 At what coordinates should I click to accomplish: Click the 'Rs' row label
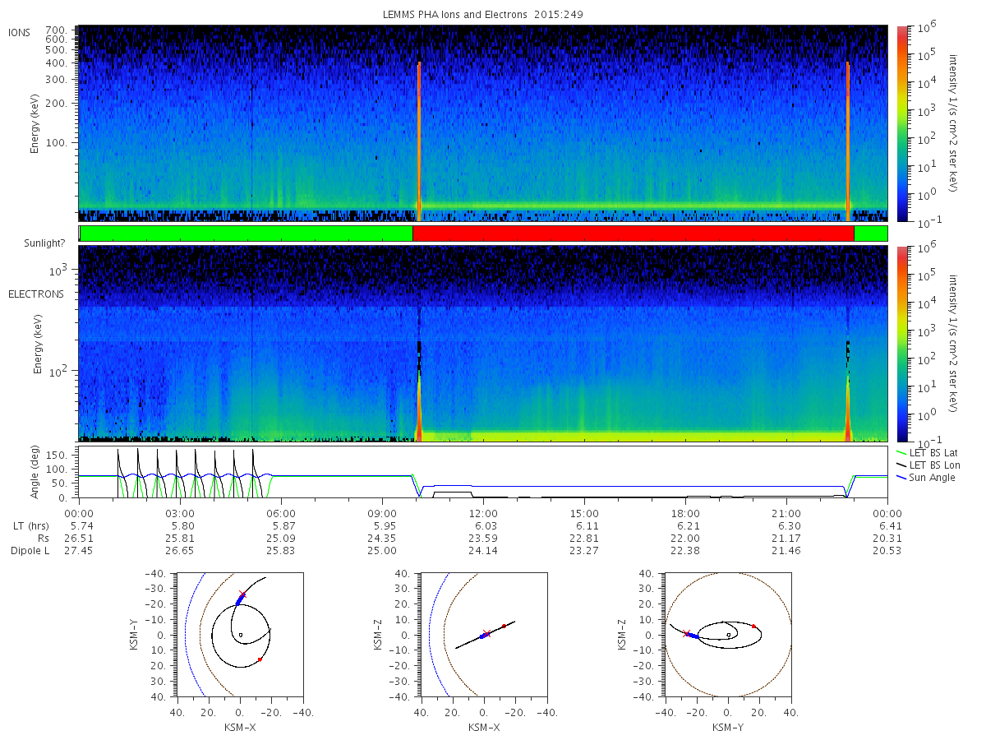tap(42, 538)
